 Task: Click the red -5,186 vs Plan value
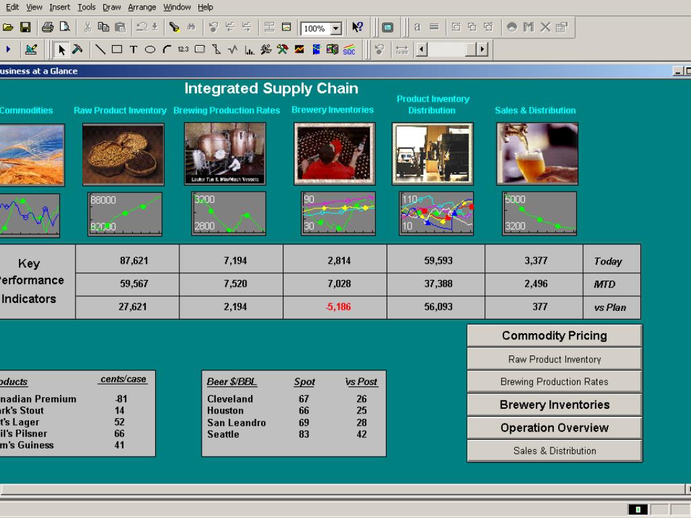coord(339,307)
